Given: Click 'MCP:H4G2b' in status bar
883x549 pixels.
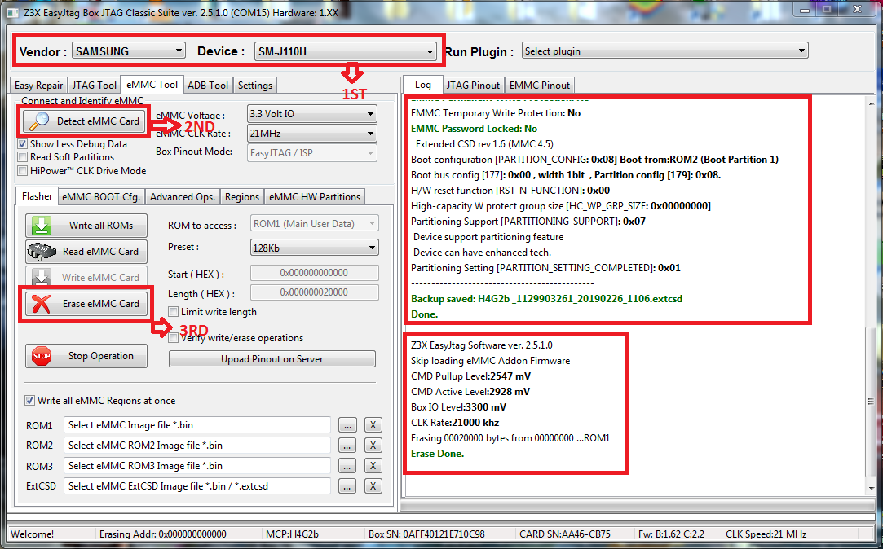Looking at the screenshot, I should (292, 534).
